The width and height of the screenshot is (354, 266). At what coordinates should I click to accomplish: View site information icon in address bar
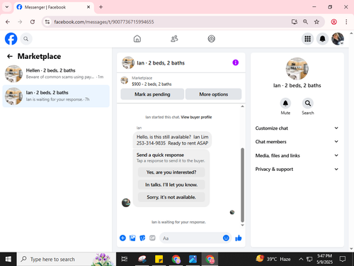coord(47,22)
